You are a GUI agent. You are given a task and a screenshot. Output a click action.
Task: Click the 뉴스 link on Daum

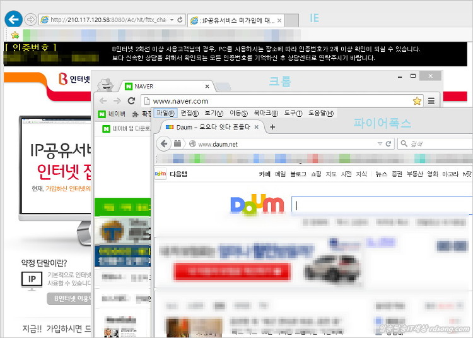[382, 174]
